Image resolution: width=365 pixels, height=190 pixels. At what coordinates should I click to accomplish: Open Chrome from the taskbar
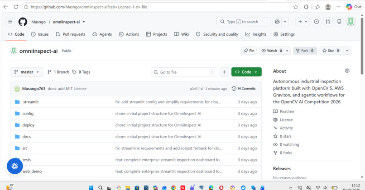click(x=173, y=188)
